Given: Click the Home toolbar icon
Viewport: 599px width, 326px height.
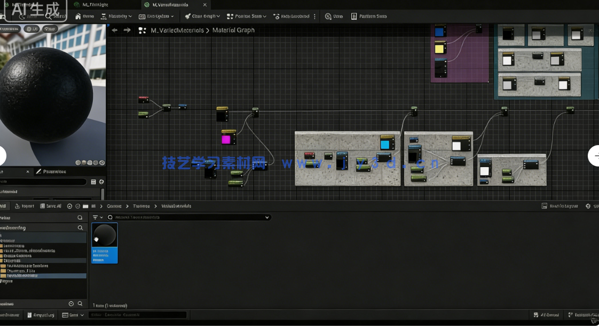Looking at the screenshot, I should (84, 16).
